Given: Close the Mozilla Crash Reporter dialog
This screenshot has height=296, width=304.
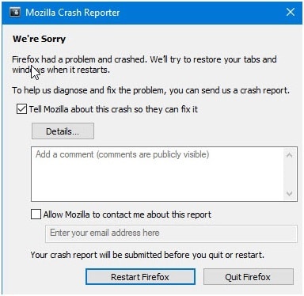Looking at the screenshot, I should point(291,12).
